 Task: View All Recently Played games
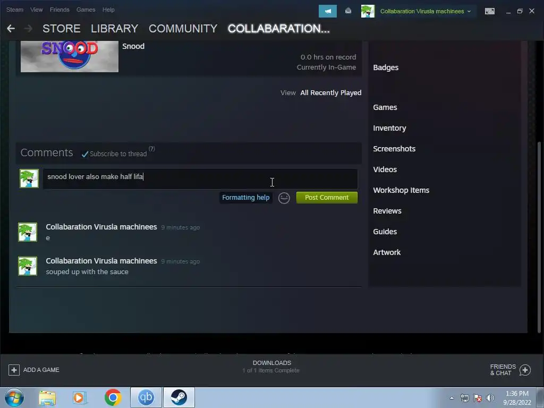pos(330,92)
